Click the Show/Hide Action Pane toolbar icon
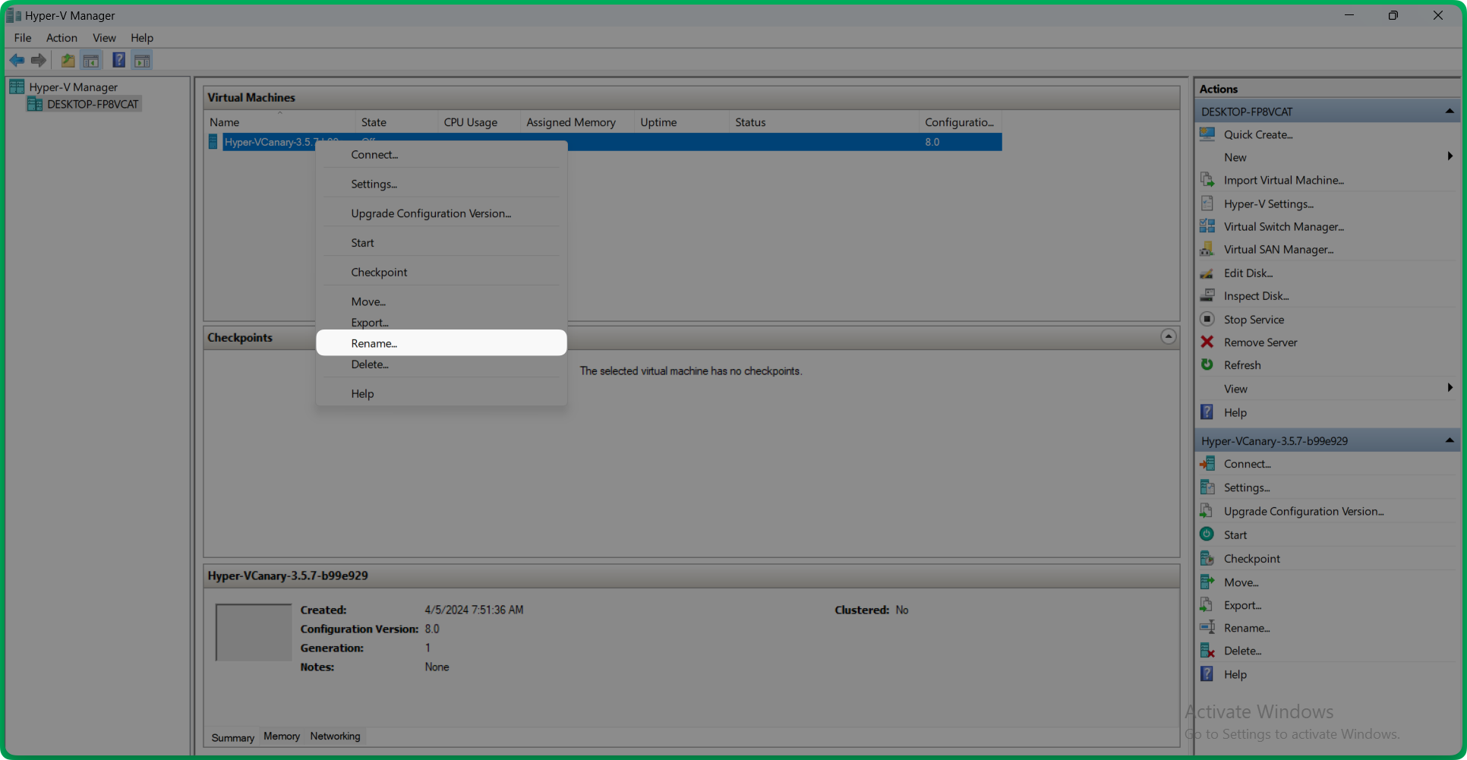Image resolution: width=1467 pixels, height=760 pixels. click(142, 60)
